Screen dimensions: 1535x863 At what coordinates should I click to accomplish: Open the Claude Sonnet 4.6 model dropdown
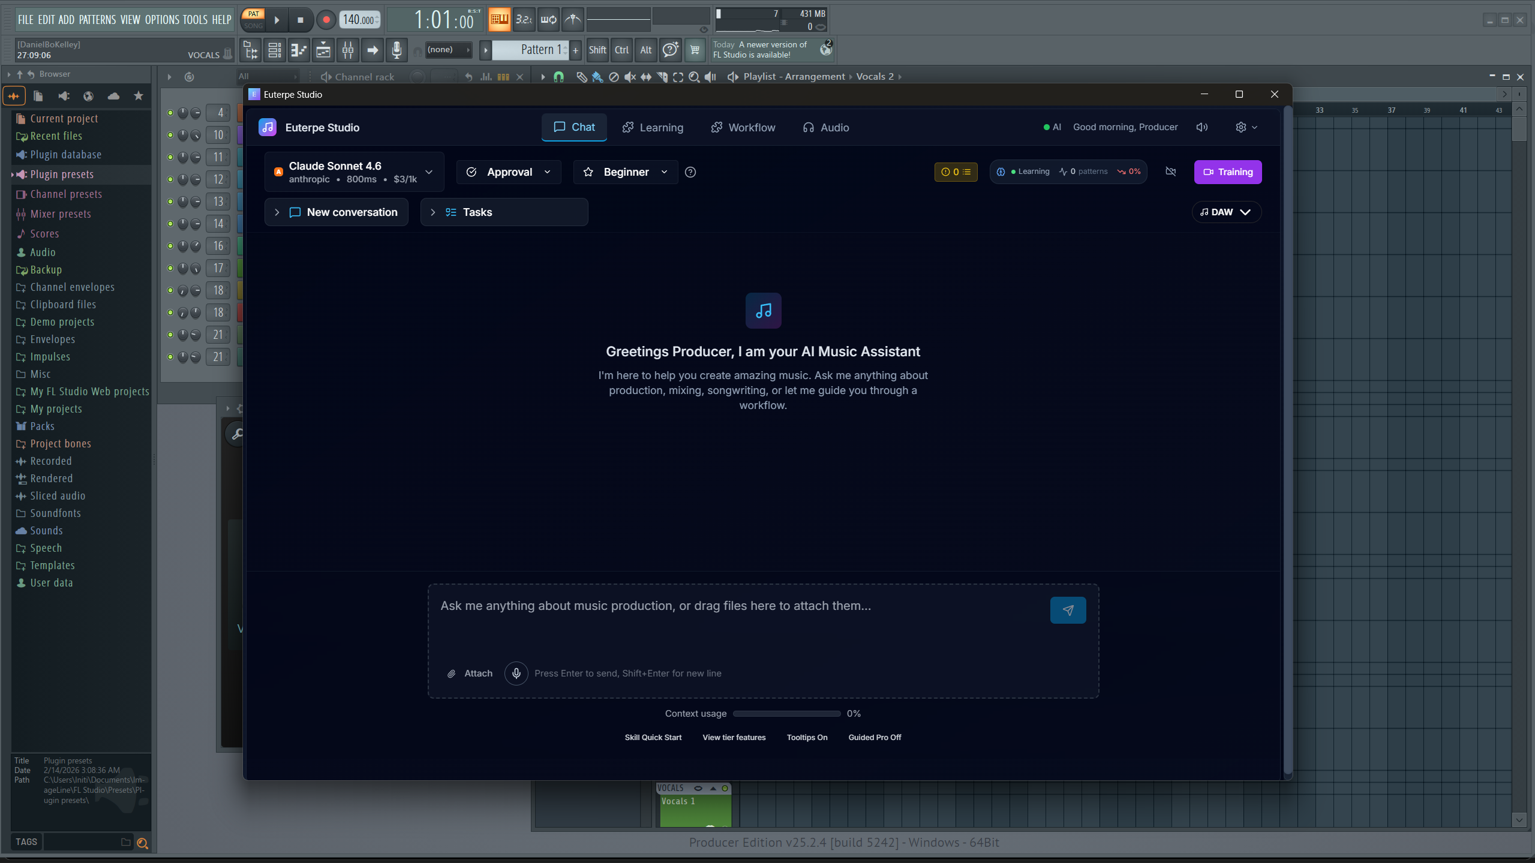[x=354, y=172]
